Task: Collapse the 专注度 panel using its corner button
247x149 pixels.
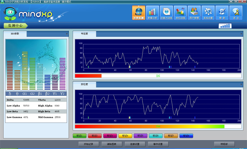Action: pos(241,34)
